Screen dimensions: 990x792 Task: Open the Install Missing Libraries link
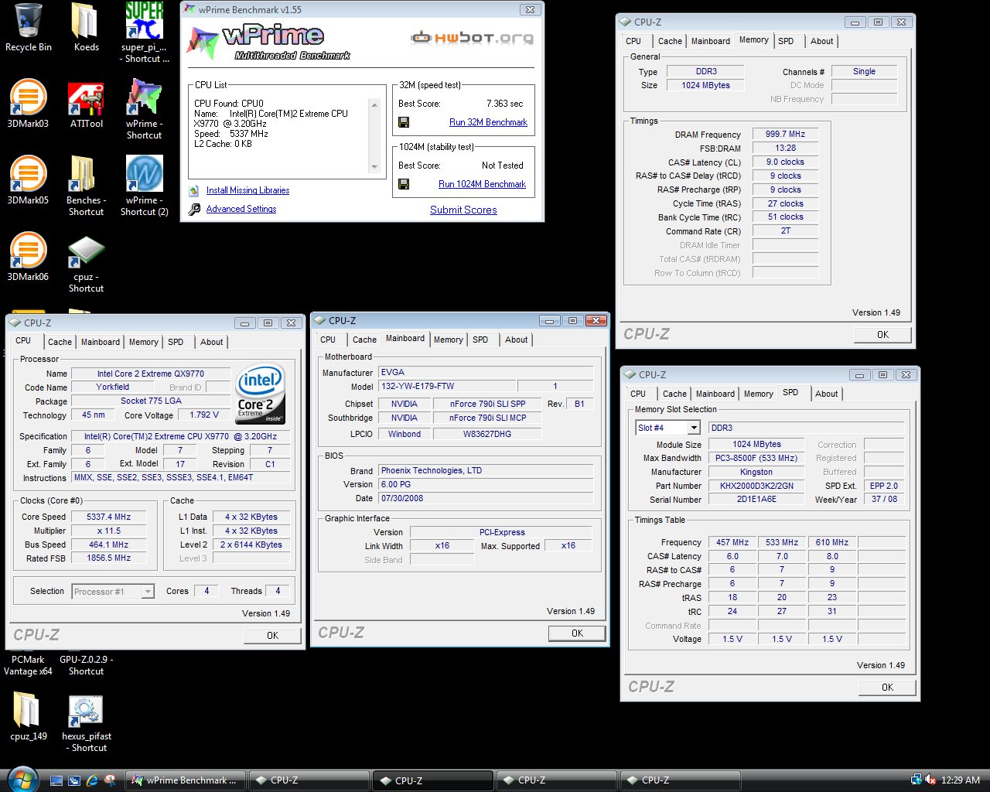click(x=247, y=190)
